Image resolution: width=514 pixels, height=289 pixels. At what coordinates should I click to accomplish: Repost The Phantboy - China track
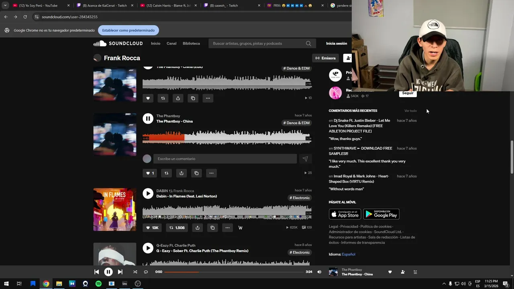pyautogui.click(x=166, y=173)
